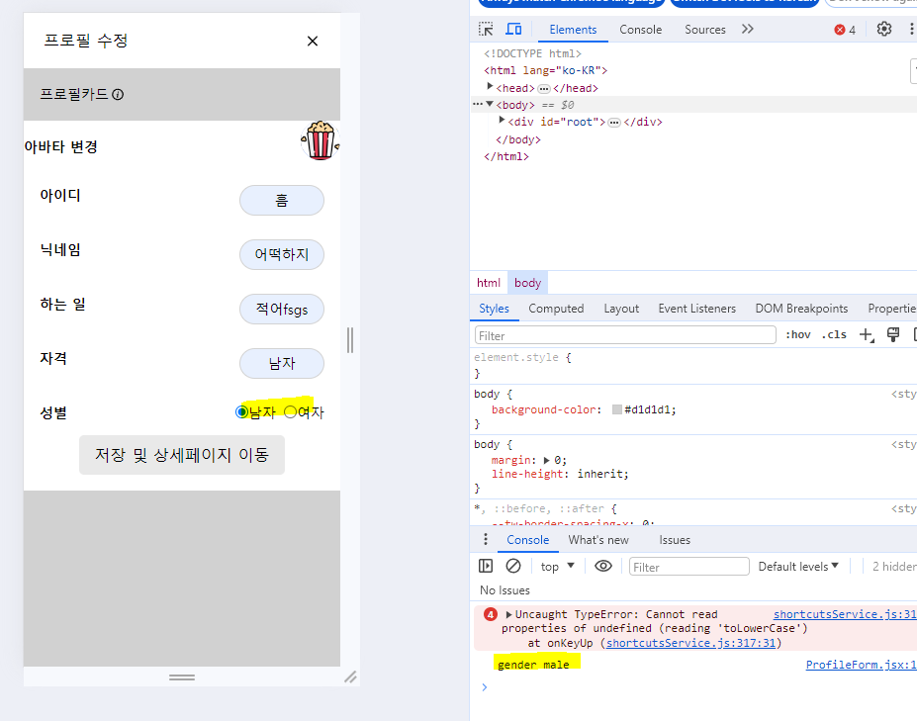Expand the head element node
The width and height of the screenshot is (917, 721).
490,87
